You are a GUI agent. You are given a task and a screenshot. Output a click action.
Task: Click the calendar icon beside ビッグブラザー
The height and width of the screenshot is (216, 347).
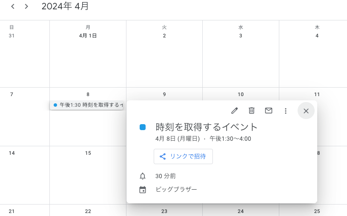tap(143, 190)
